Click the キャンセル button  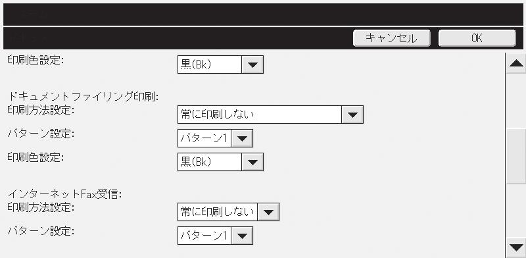tap(391, 38)
